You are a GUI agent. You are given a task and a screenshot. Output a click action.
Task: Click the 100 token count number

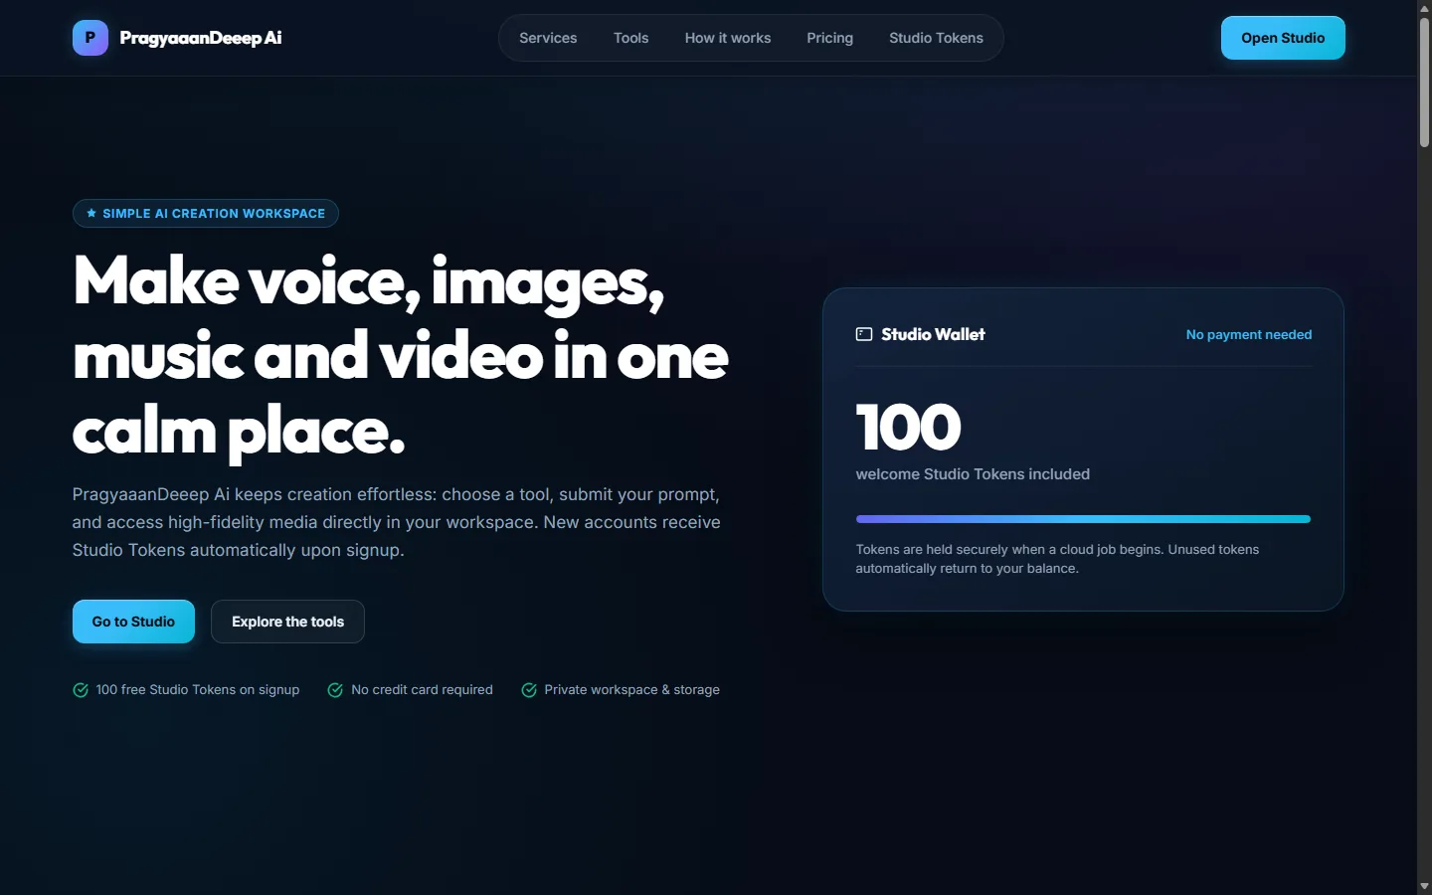(908, 428)
